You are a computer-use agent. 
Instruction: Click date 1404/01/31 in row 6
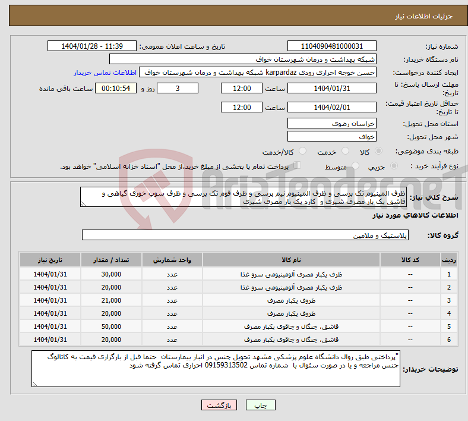point(50,340)
